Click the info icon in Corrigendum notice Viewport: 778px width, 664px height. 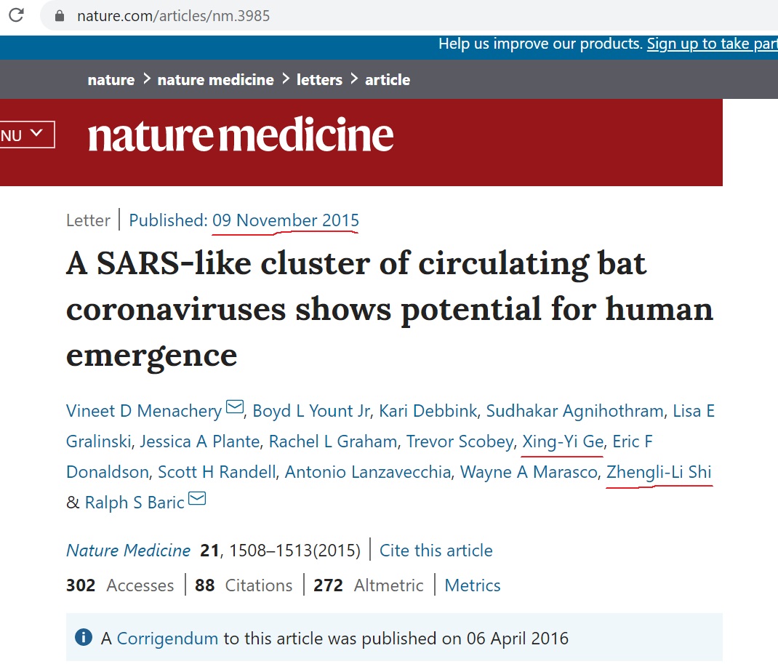[84, 638]
